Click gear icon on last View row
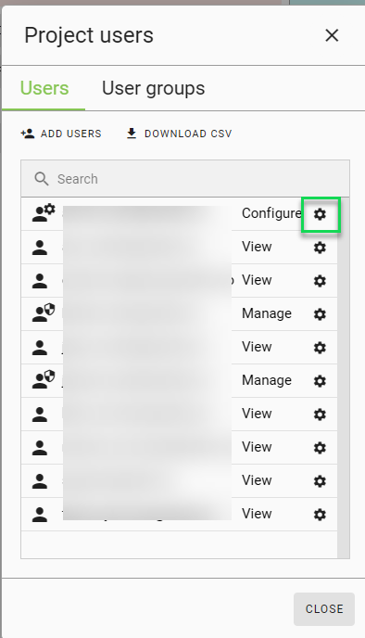 pyautogui.click(x=320, y=515)
